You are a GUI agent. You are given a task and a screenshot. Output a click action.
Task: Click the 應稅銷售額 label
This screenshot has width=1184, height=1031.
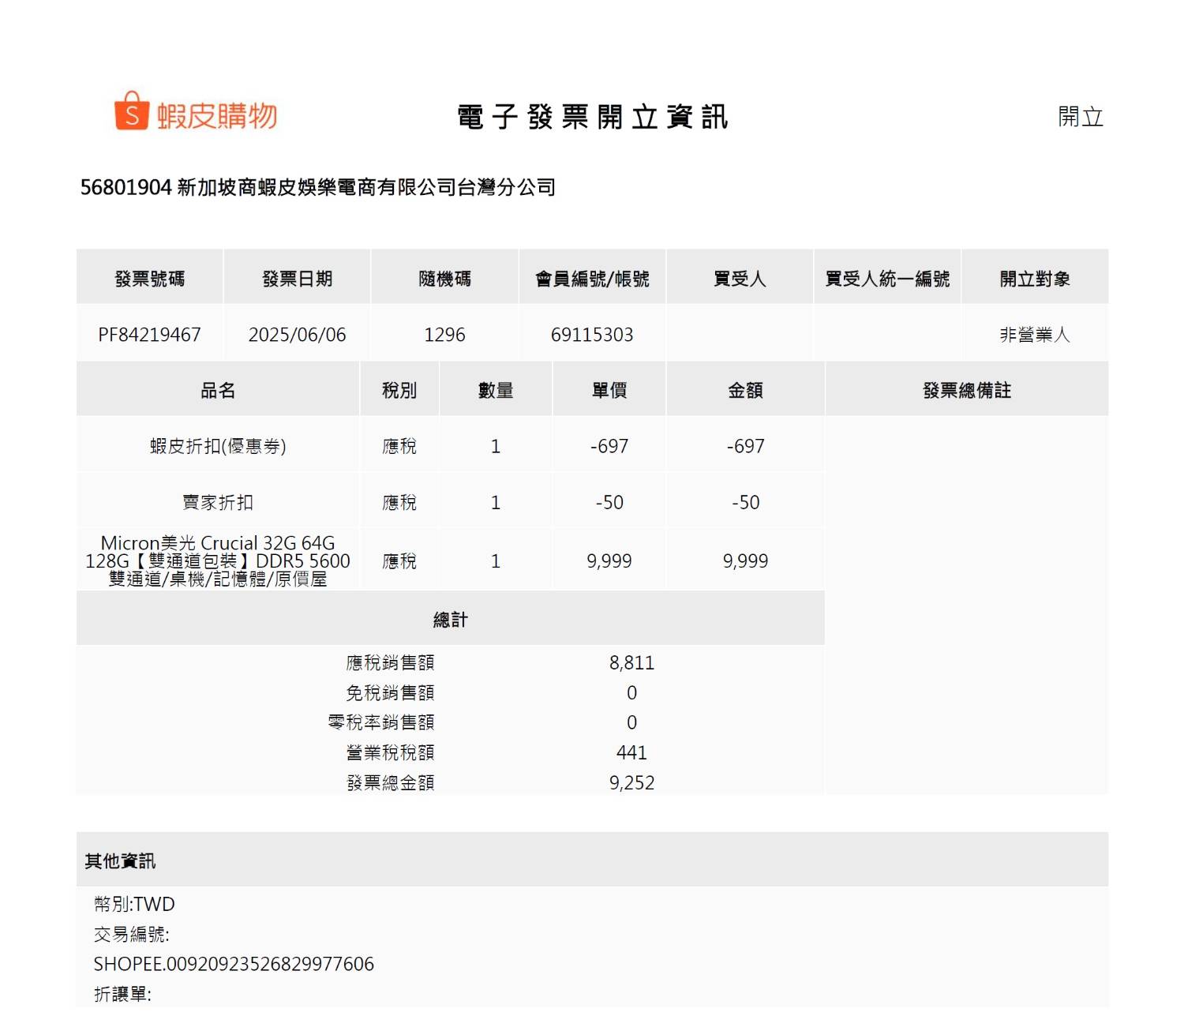tap(391, 662)
